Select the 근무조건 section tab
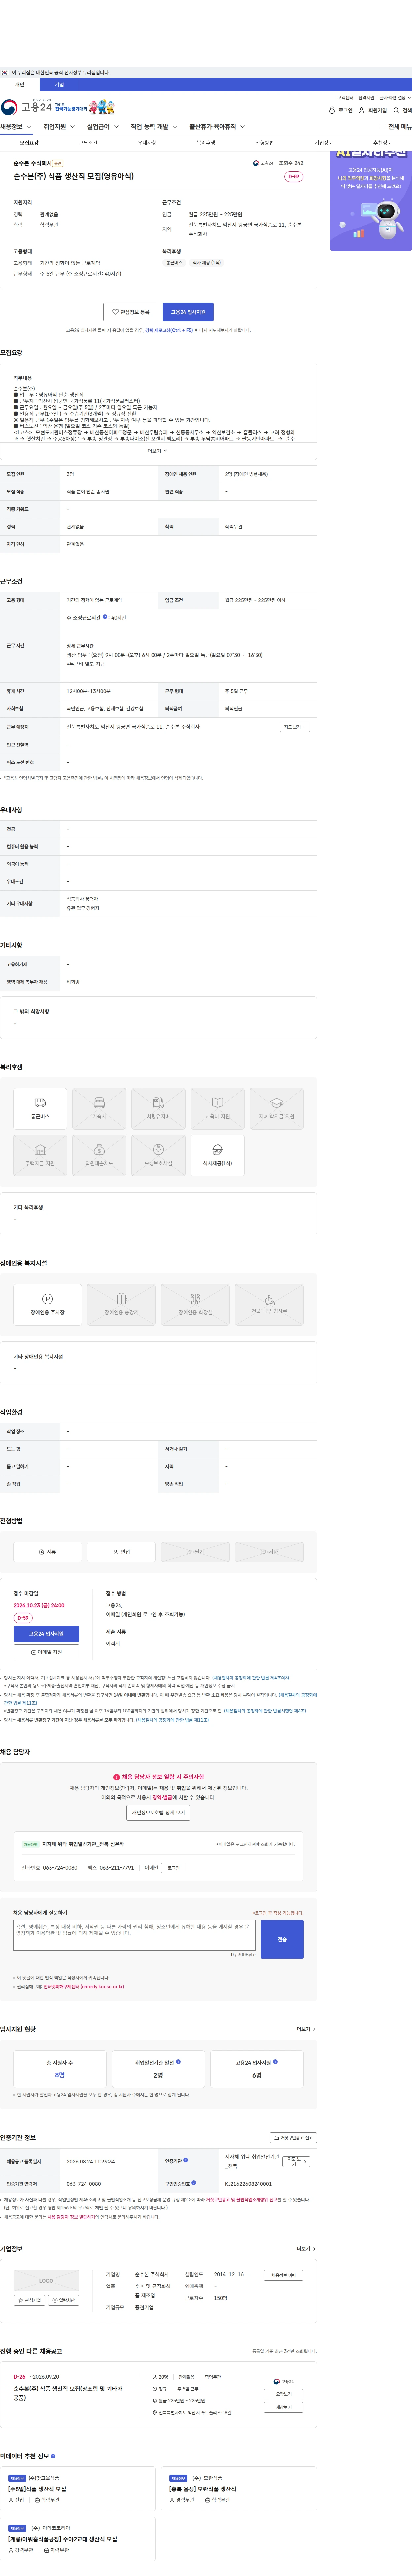412x2576 pixels. tap(88, 143)
